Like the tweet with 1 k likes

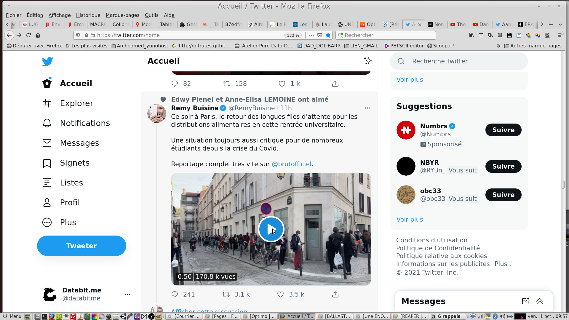click(282, 84)
